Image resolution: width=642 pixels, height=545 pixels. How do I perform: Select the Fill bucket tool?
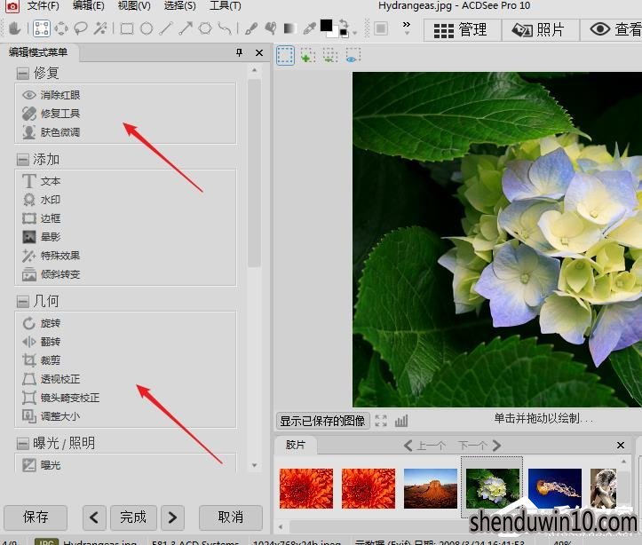[271, 28]
